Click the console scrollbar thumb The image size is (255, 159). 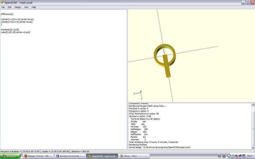tap(253, 129)
